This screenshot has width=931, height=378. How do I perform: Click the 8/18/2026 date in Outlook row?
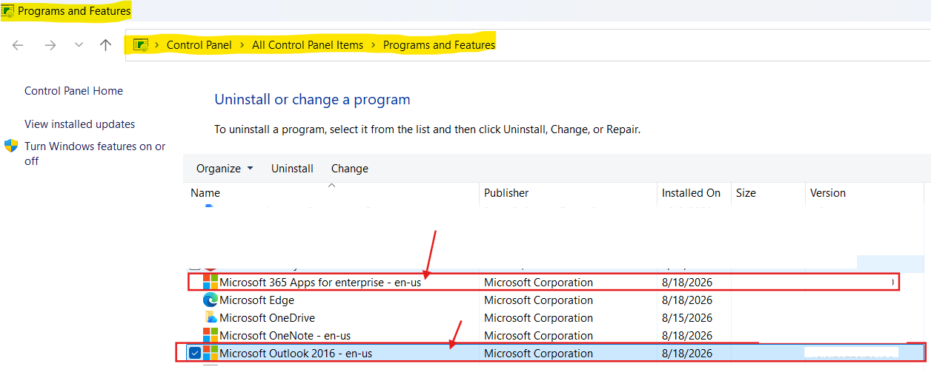point(687,354)
